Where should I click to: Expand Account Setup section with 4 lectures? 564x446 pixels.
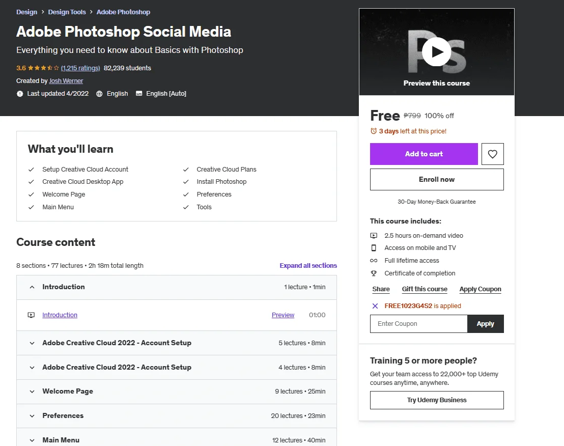tap(177, 367)
